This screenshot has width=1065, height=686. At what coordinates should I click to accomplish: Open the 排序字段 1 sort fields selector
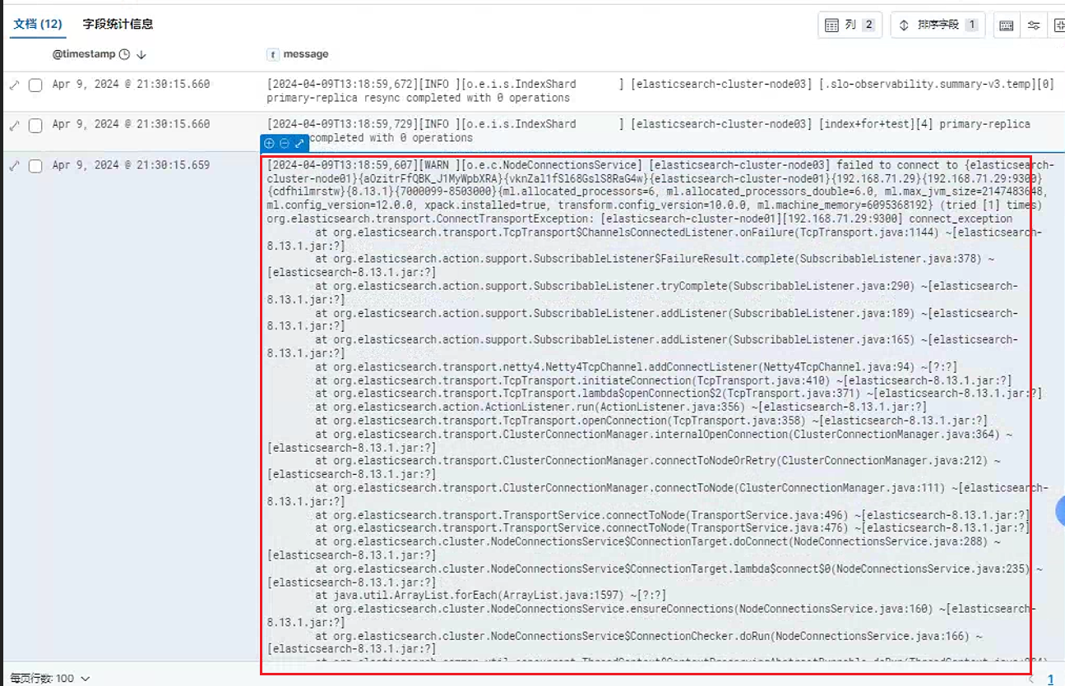coord(938,25)
